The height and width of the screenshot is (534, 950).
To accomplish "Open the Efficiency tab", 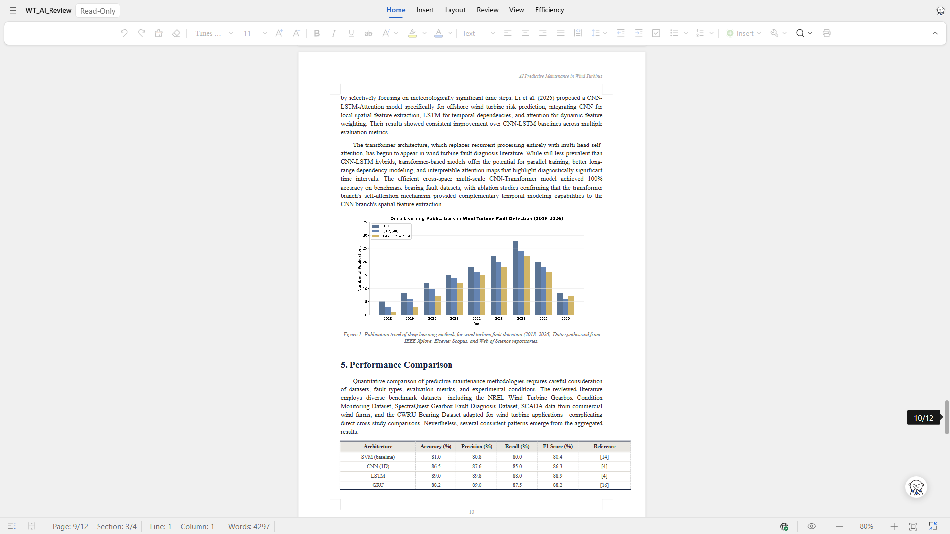I will (550, 10).
